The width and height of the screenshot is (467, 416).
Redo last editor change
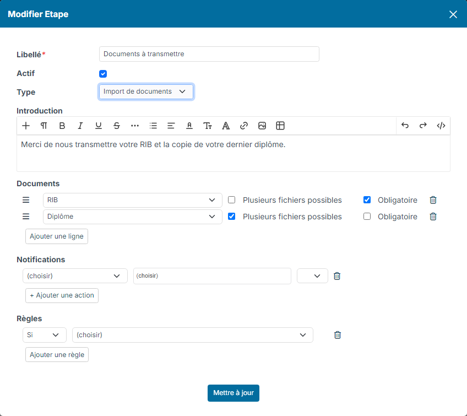click(x=423, y=126)
